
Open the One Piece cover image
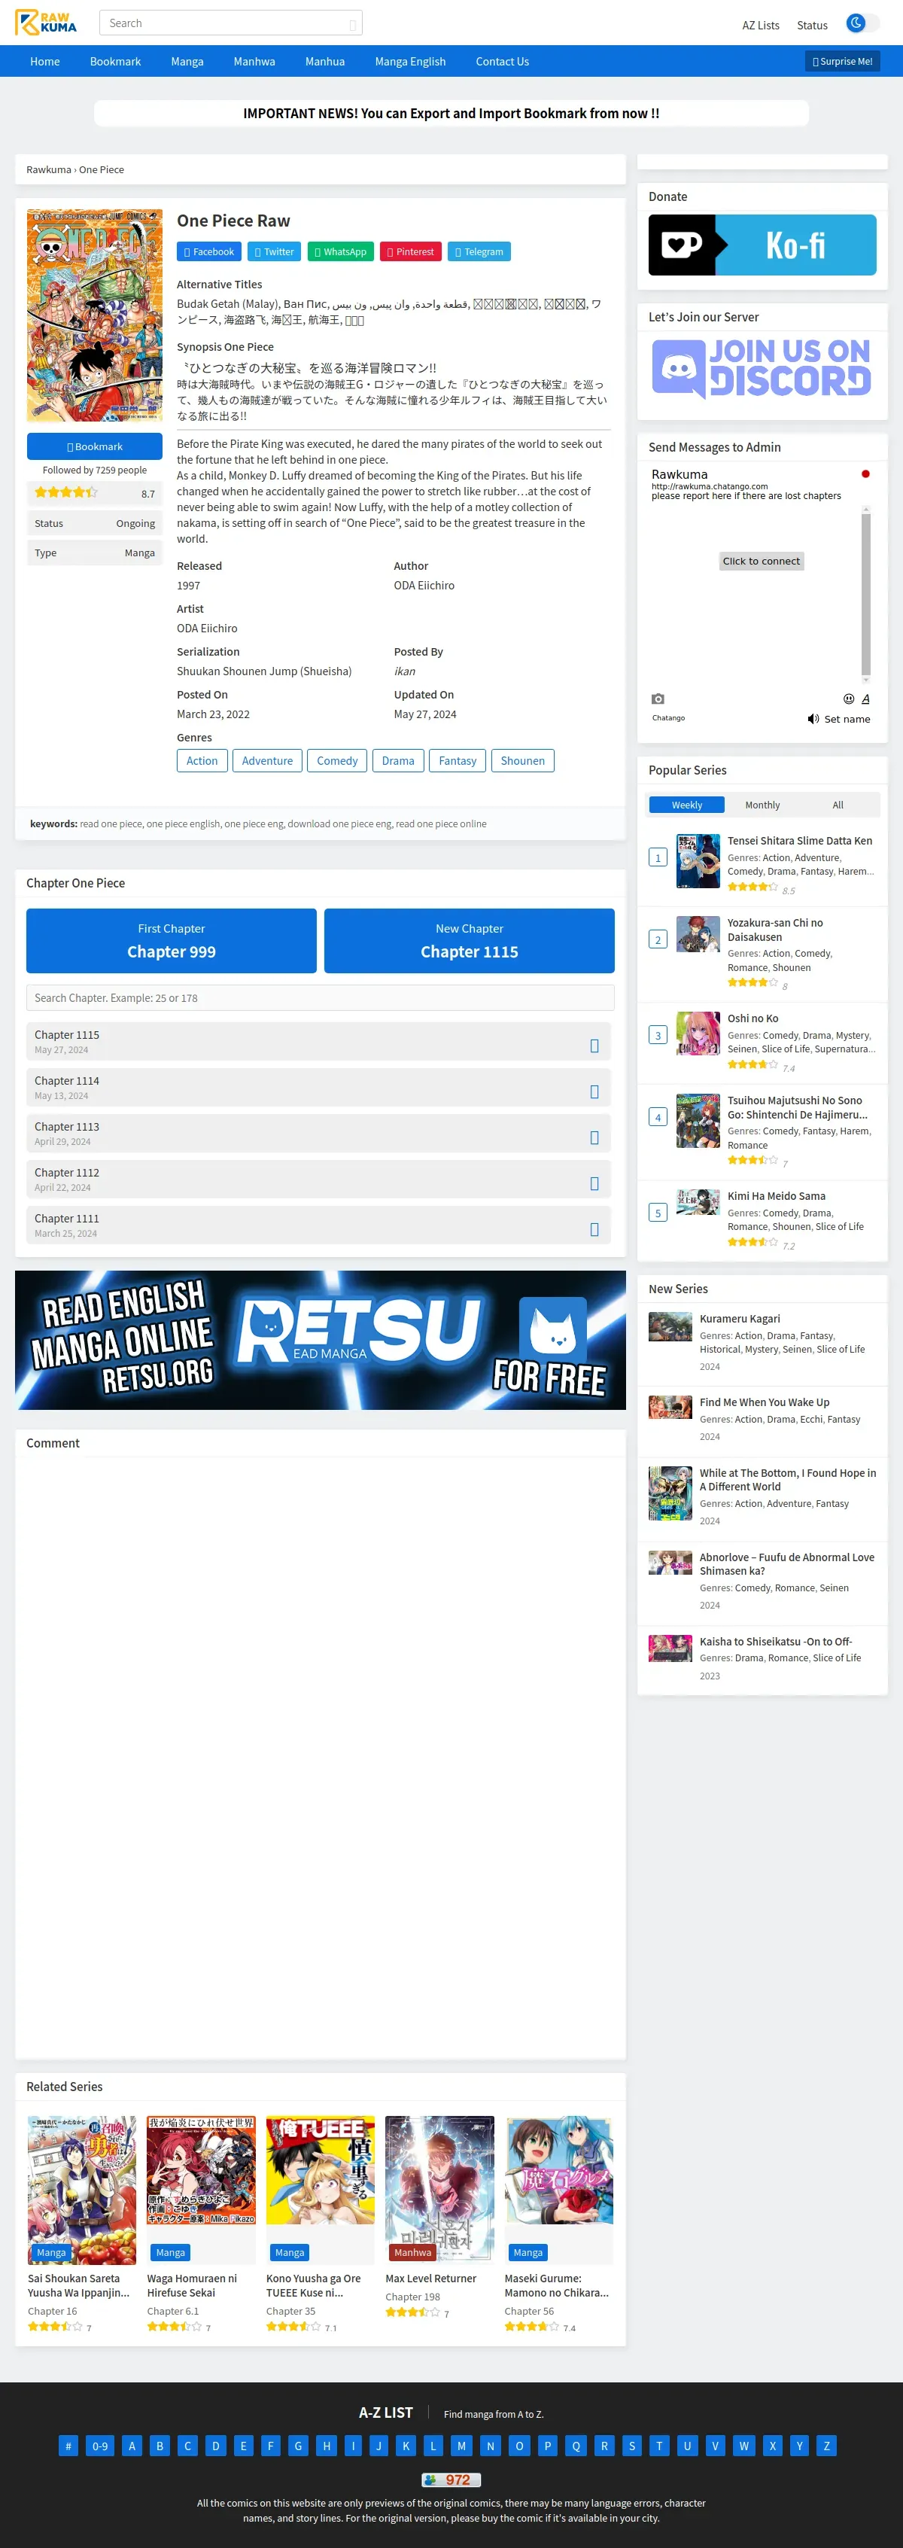point(94,315)
